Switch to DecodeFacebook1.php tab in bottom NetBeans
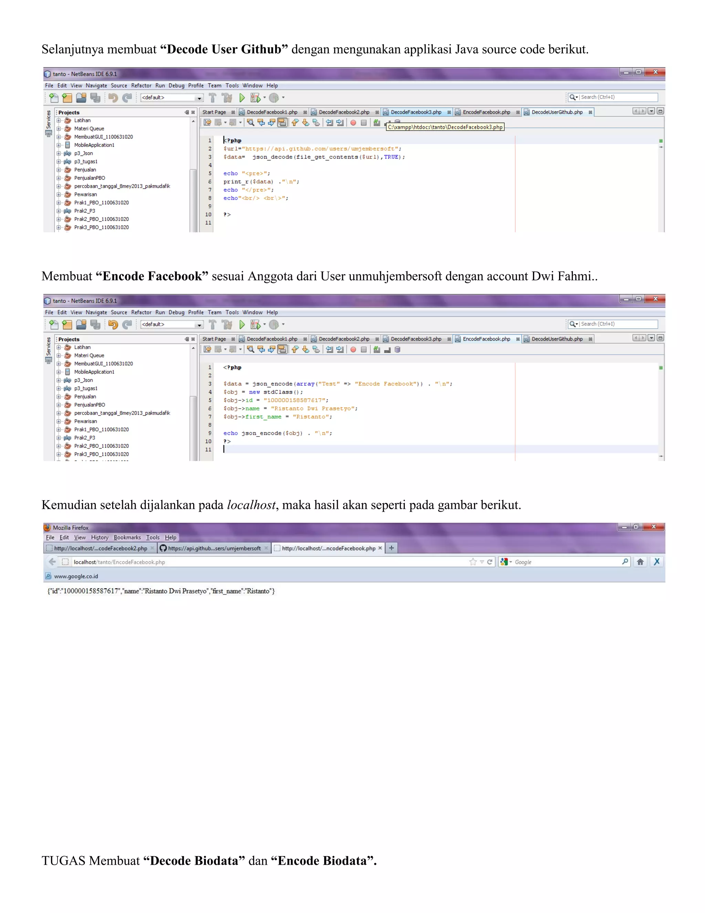 [x=272, y=339]
